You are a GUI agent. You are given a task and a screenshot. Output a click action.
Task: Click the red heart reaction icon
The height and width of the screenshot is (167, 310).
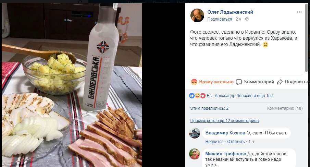(x=203, y=96)
